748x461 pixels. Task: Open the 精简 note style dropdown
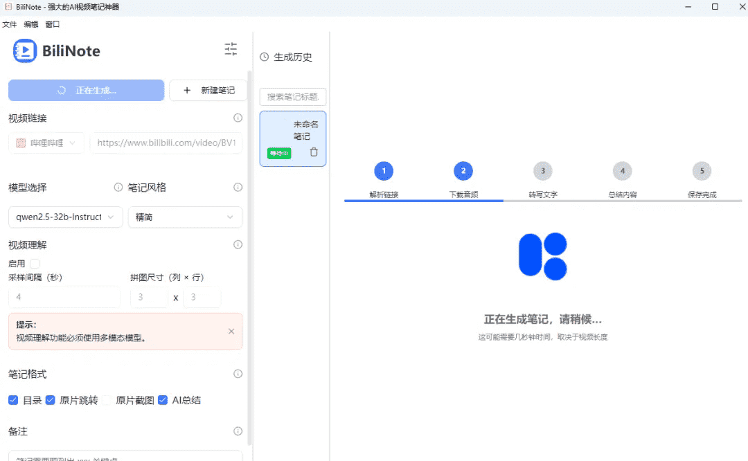pyautogui.click(x=185, y=217)
